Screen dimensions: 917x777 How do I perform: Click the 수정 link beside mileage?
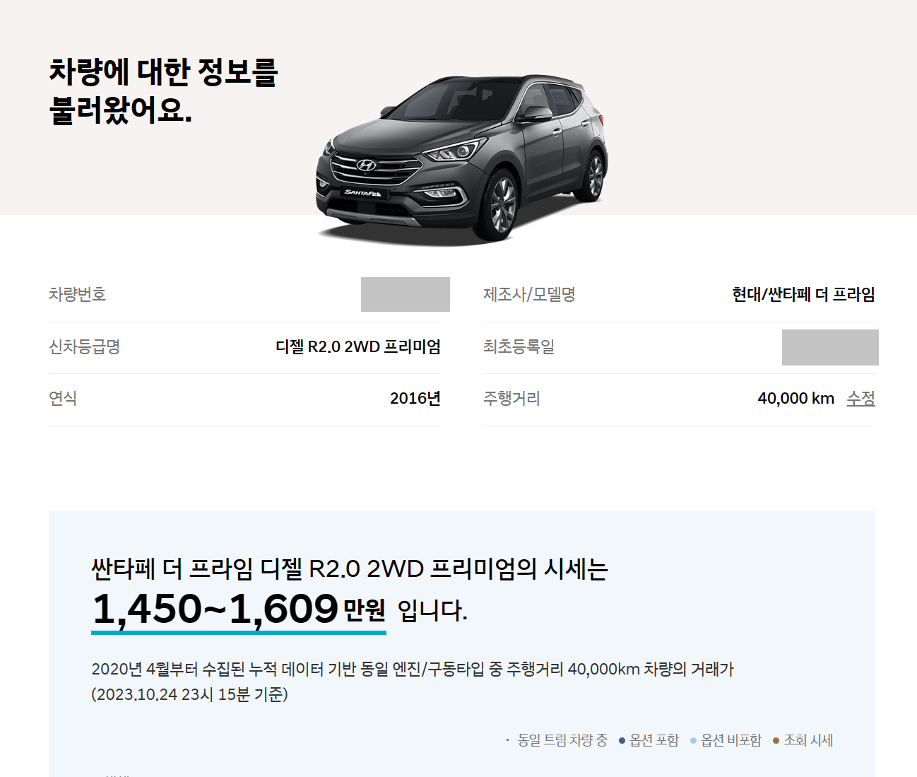pos(860,398)
